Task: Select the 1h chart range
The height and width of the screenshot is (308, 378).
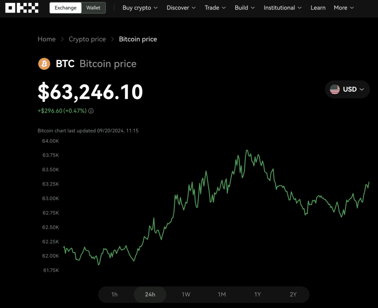Action: click(114, 294)
